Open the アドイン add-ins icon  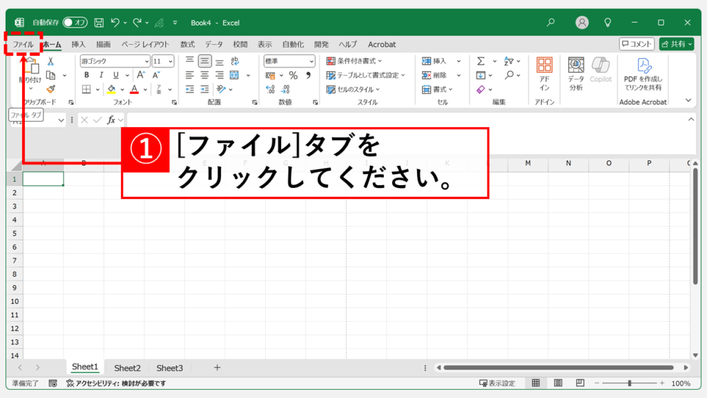544,74
